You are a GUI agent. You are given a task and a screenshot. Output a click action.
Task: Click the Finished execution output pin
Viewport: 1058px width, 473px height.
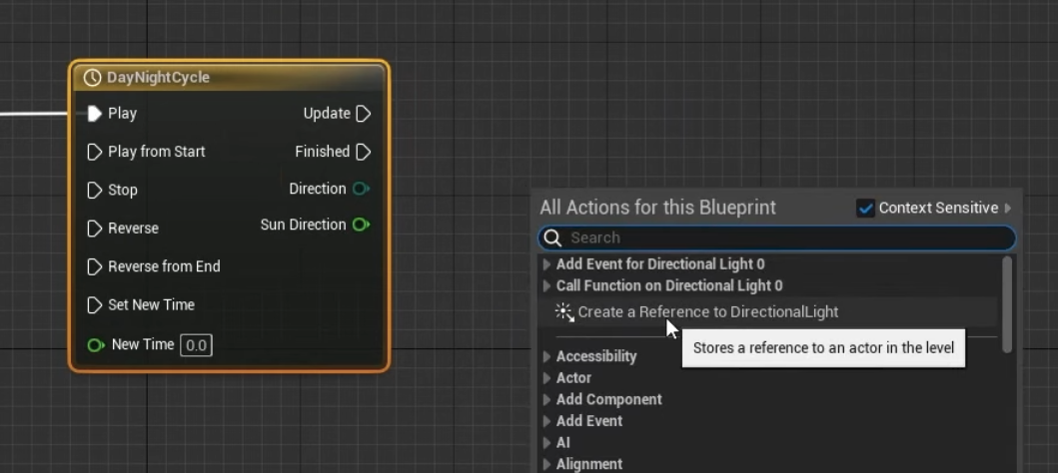(364, 152)
